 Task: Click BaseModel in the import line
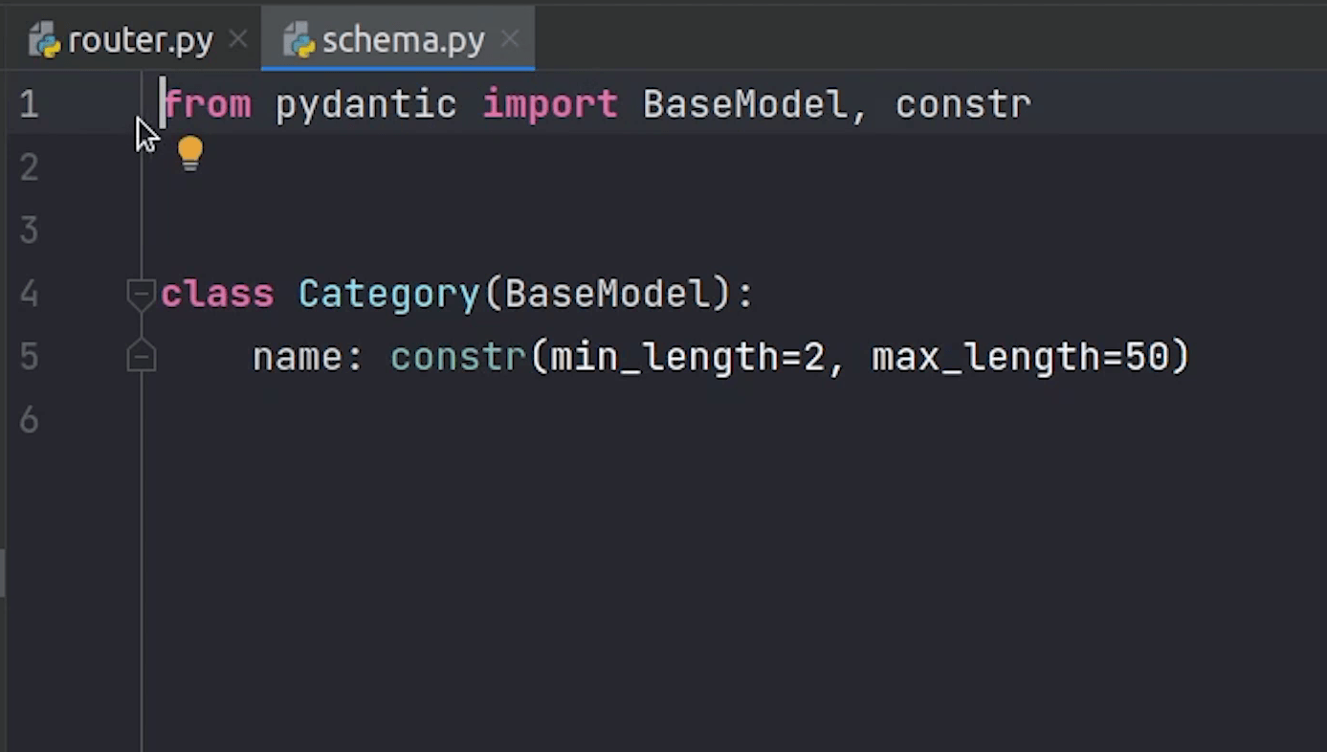(x=744, y=104)
